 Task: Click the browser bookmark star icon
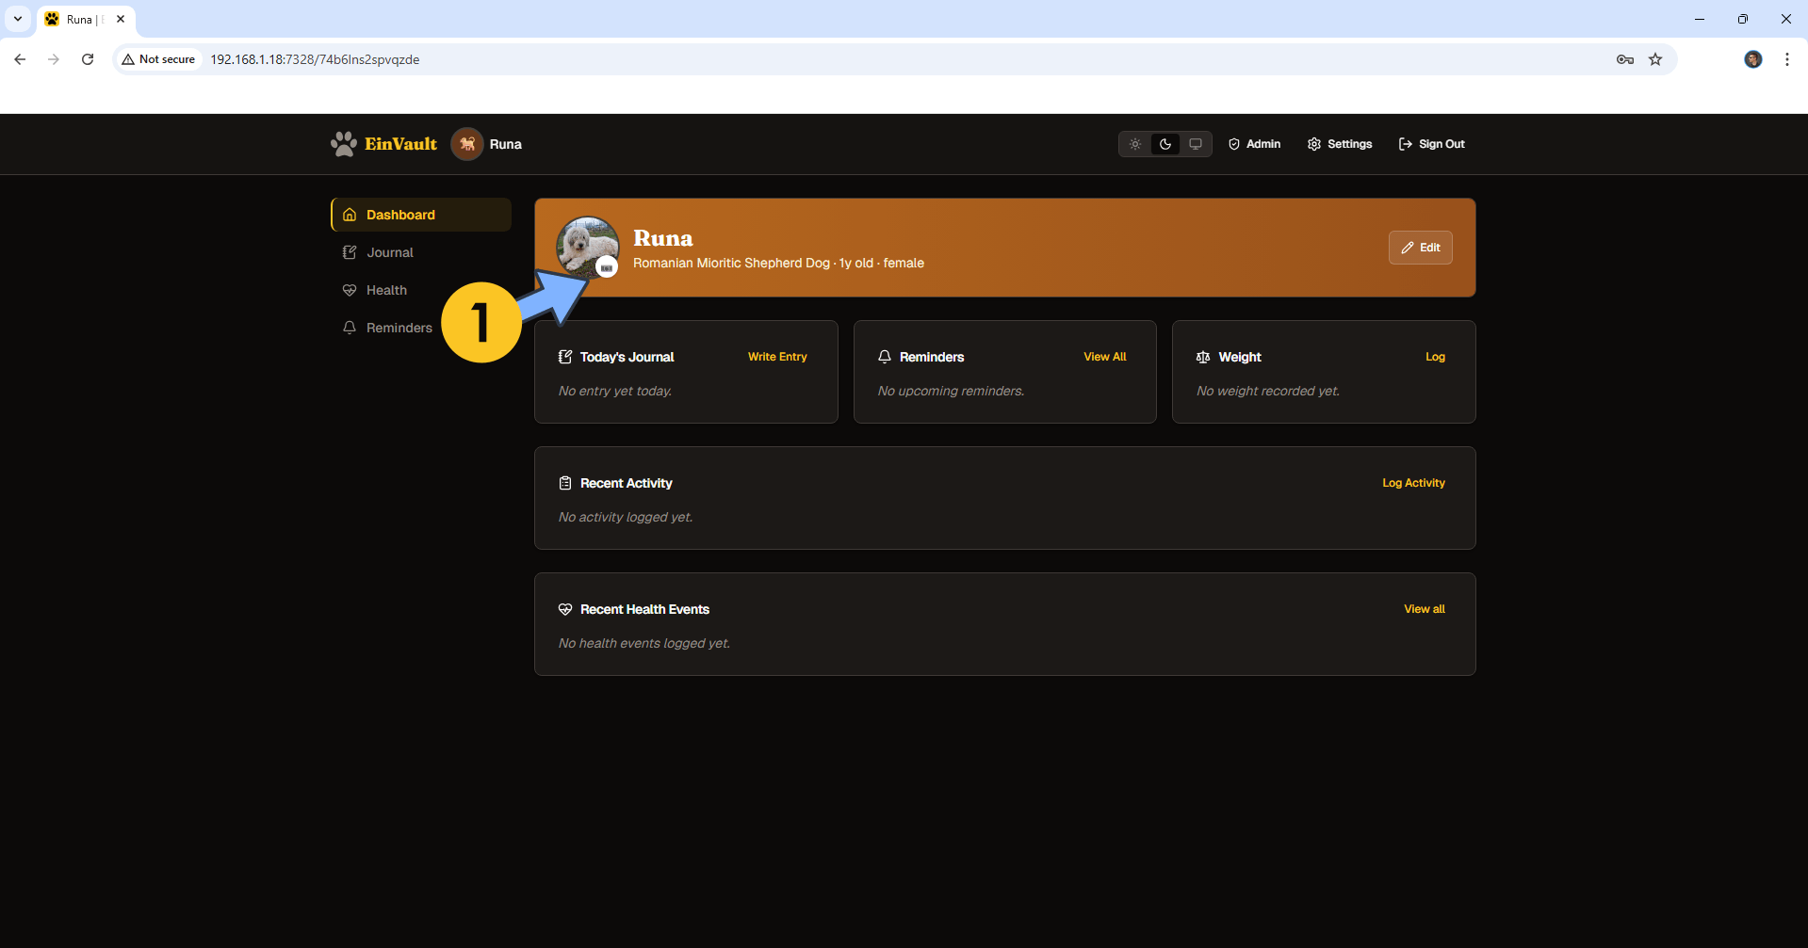point(1655,59)
